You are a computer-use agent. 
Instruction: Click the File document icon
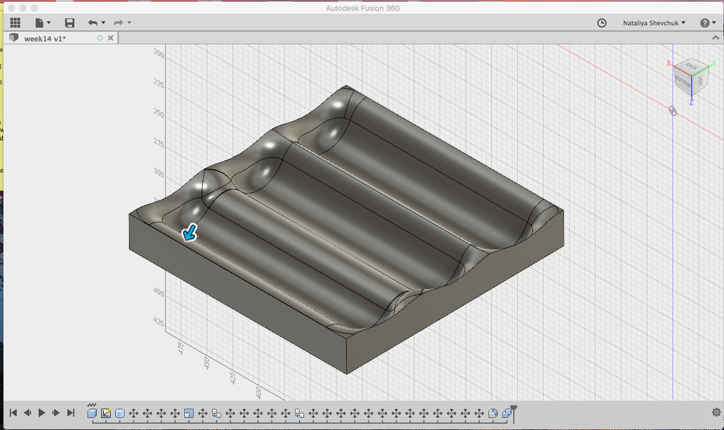tap(39, 23)
